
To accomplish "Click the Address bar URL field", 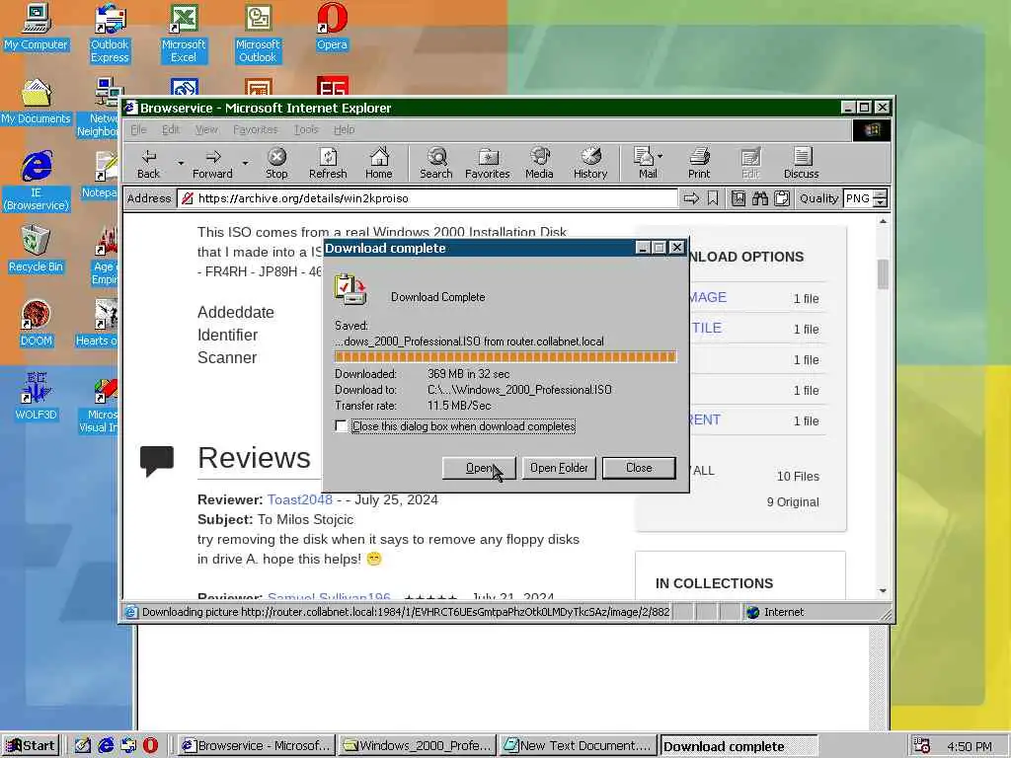I will coord(428,198).
